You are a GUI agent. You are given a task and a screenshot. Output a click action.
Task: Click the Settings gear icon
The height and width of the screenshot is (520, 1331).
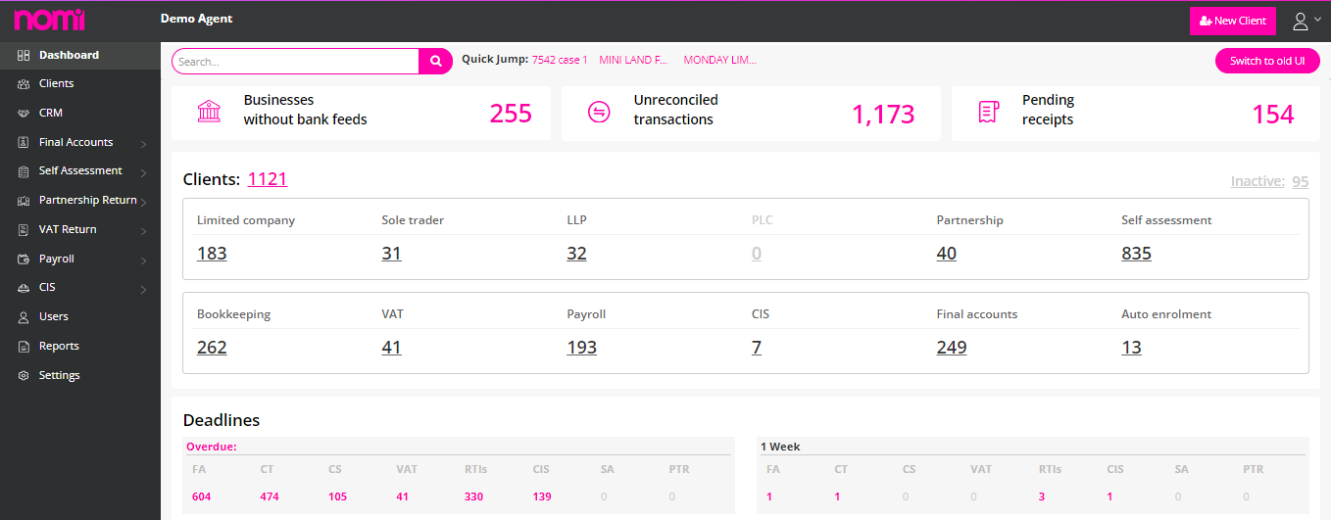click(x=24, y=376)
